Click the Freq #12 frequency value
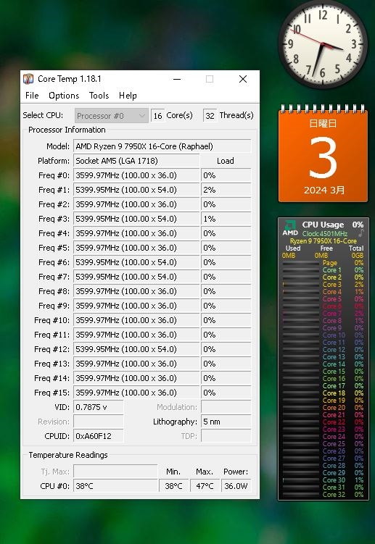Image resolution: width=375 pixels, height=544 pixels. point(136,349)
